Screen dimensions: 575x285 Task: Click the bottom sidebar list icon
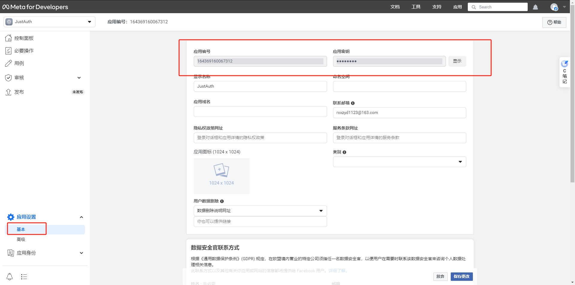[24, 277]
